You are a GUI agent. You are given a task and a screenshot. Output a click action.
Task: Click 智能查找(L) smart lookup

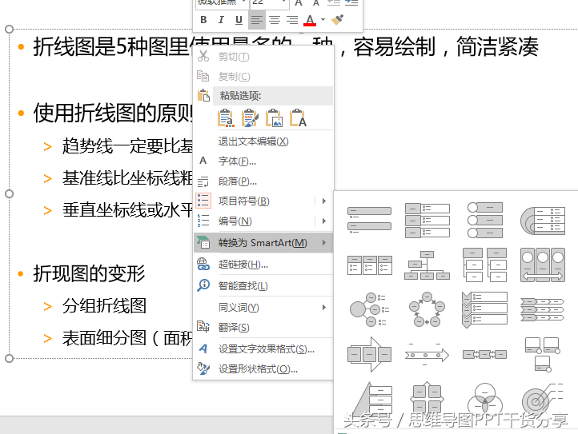[263, 285]
